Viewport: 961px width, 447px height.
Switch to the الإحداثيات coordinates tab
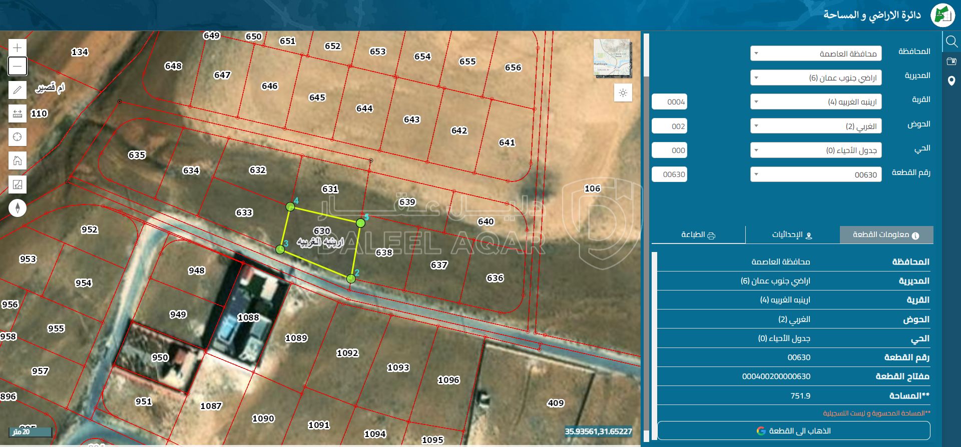coord(792,235)
